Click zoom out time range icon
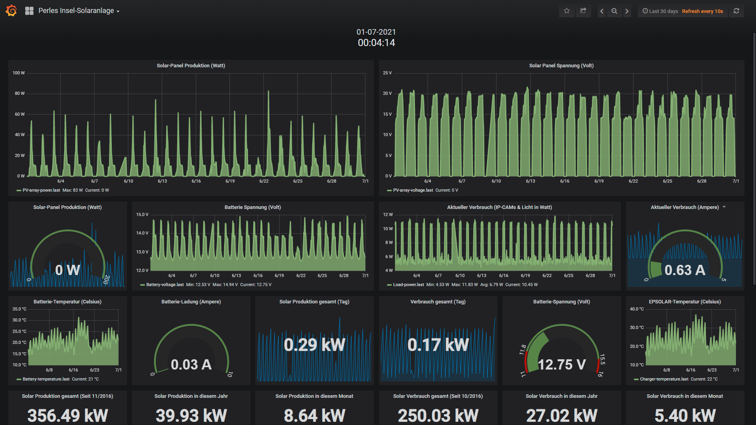 [x=614, y=11]
